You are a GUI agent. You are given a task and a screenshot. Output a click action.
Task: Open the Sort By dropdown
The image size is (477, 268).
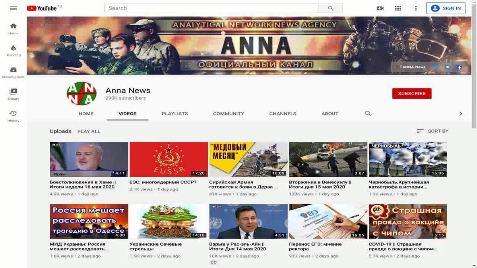coord(432,131)
